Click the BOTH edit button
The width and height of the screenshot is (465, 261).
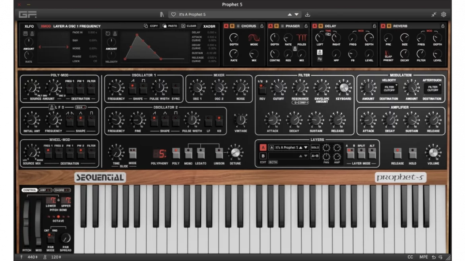[x=273, y=162]
